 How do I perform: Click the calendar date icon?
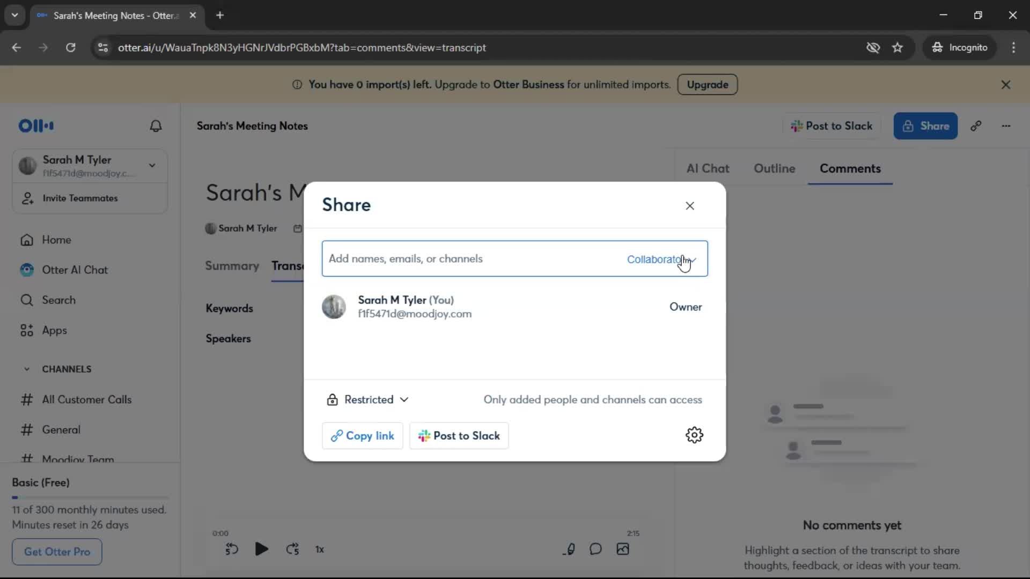tap(298, 229)
